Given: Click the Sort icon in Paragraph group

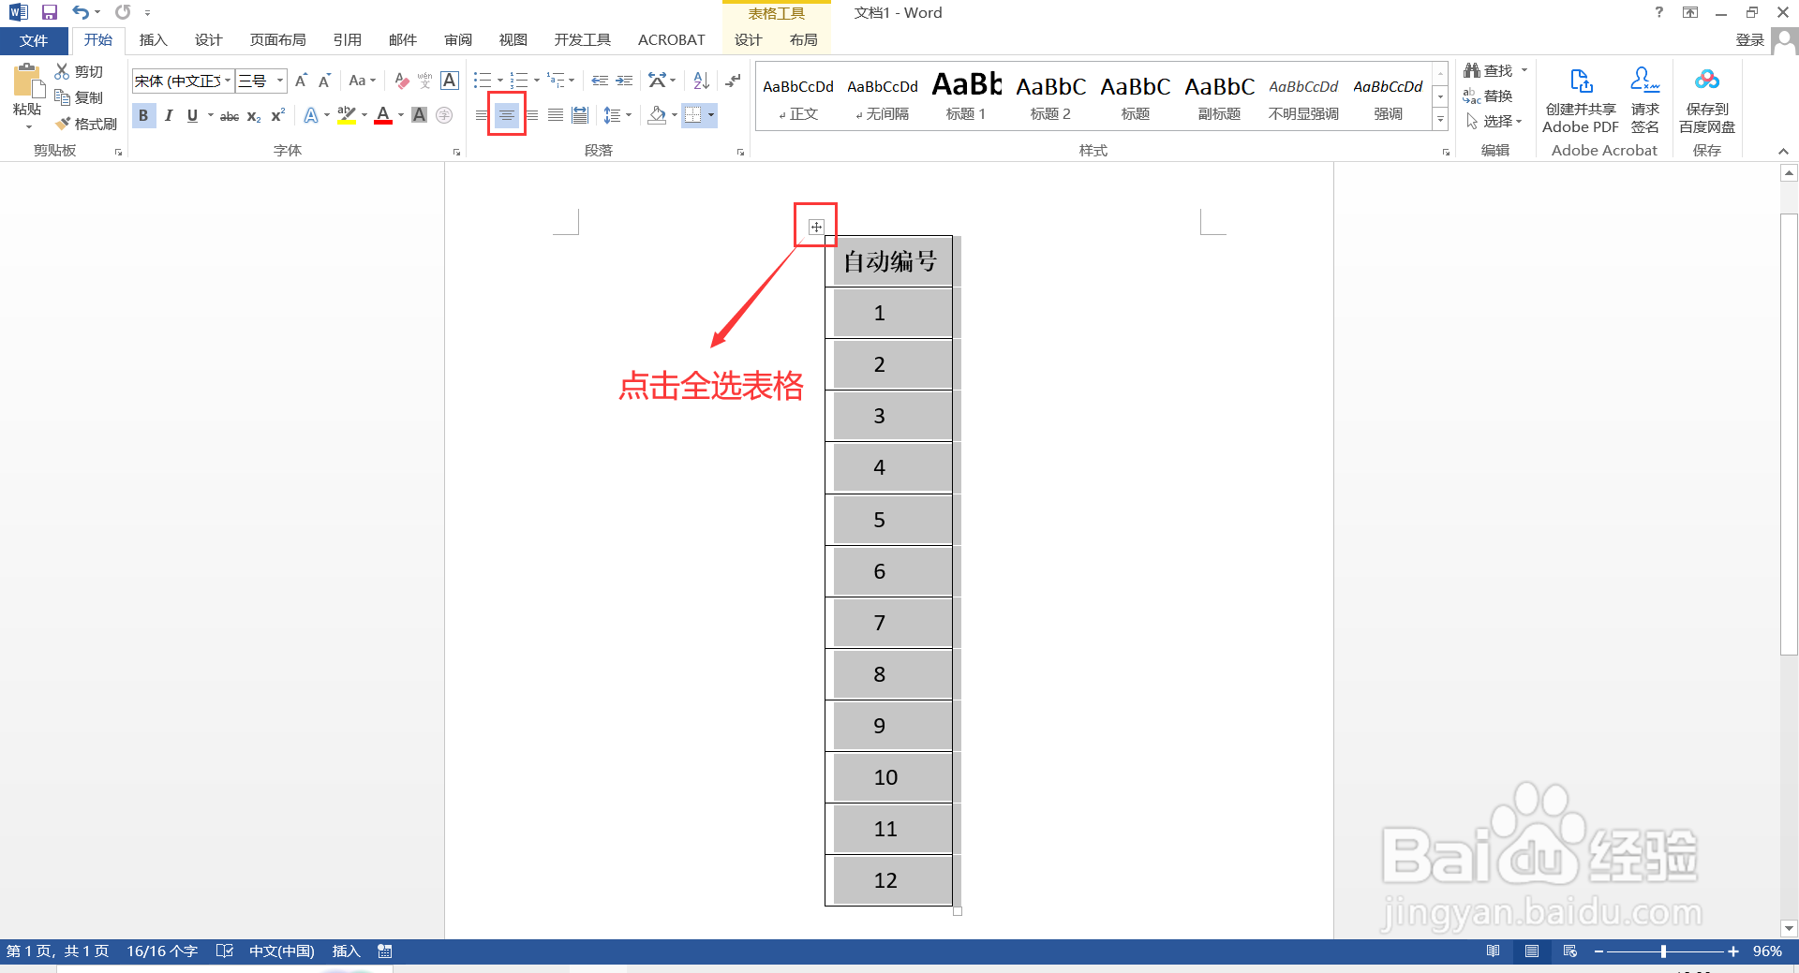Looking at the screenshot, I should (701, 81).
